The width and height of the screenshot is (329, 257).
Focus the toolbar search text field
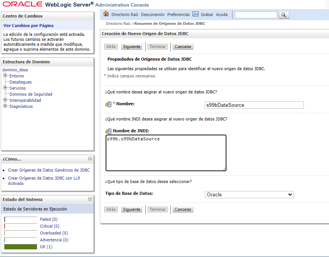[256, 15]
